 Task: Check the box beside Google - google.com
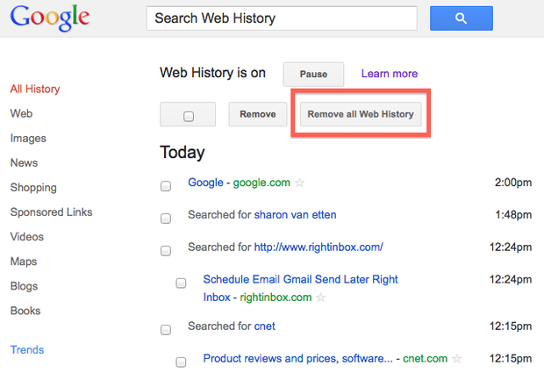(x=166, y=186)
